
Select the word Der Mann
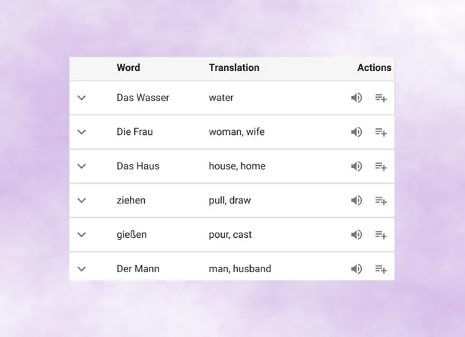tap(138, 269)
